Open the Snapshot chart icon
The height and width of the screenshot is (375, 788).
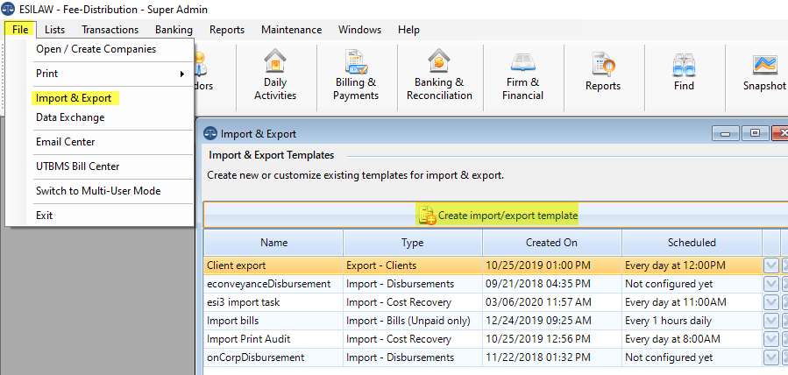tap(765, 73)
